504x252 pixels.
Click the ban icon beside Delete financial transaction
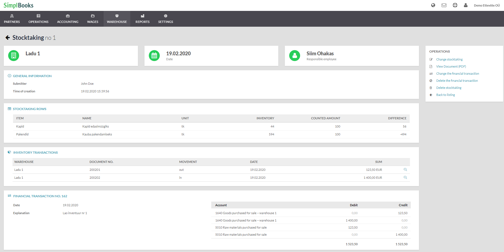[431, 81]
